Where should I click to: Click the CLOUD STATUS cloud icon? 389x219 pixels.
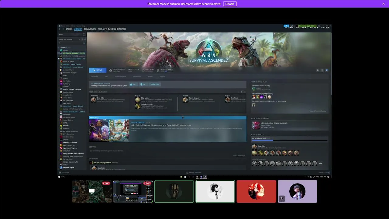tap(111, 70)
